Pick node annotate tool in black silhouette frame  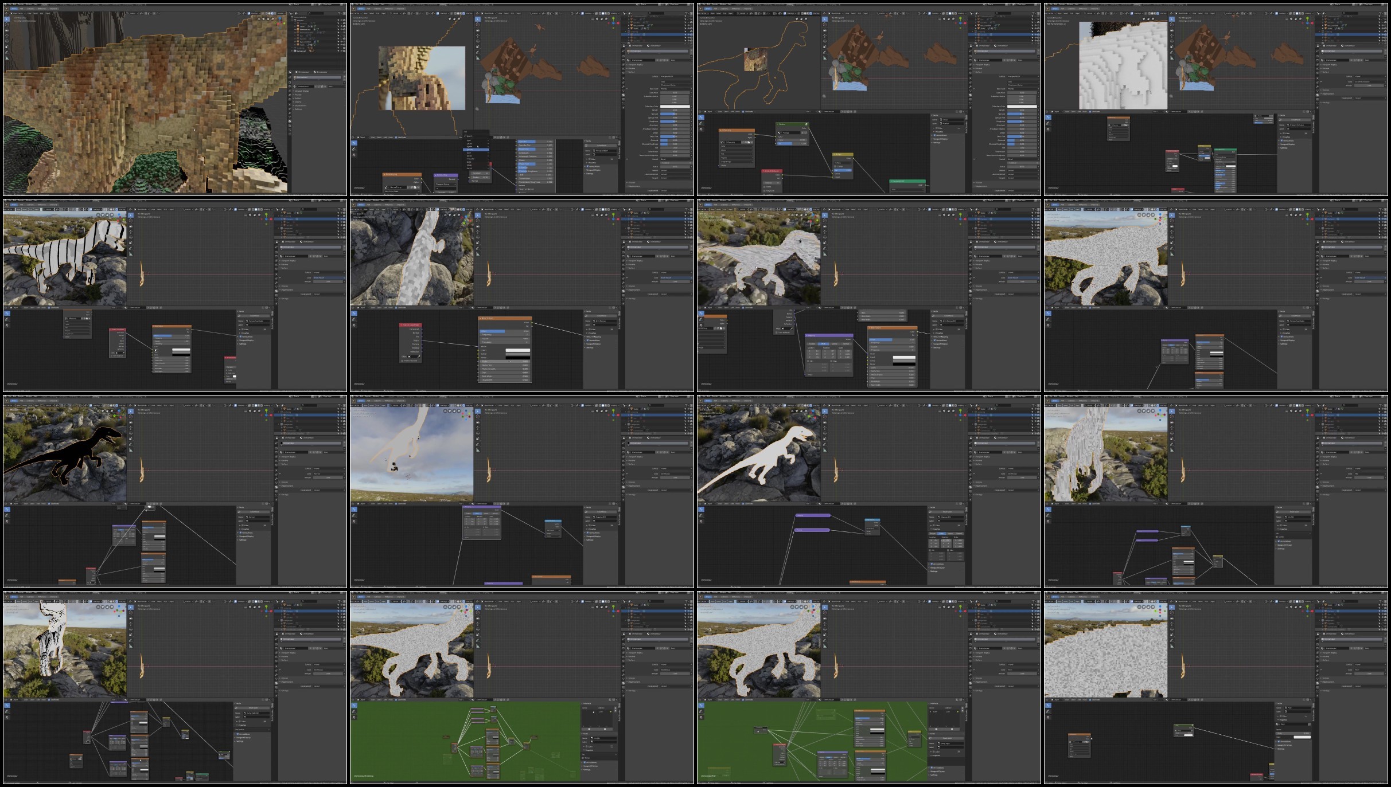(7, 515)
